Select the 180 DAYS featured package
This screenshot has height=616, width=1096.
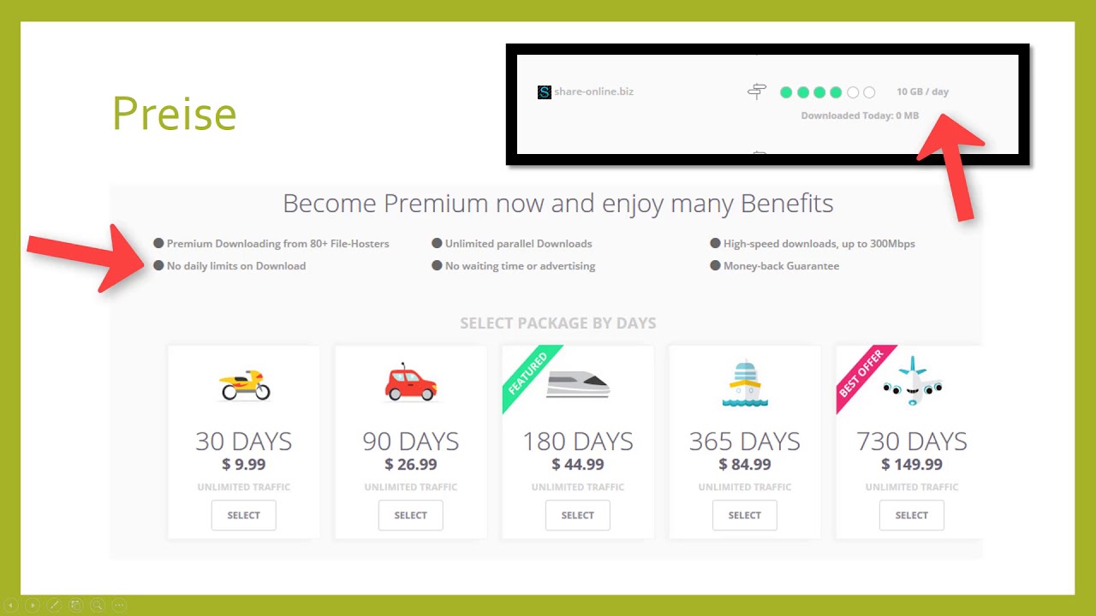(578, 515)
